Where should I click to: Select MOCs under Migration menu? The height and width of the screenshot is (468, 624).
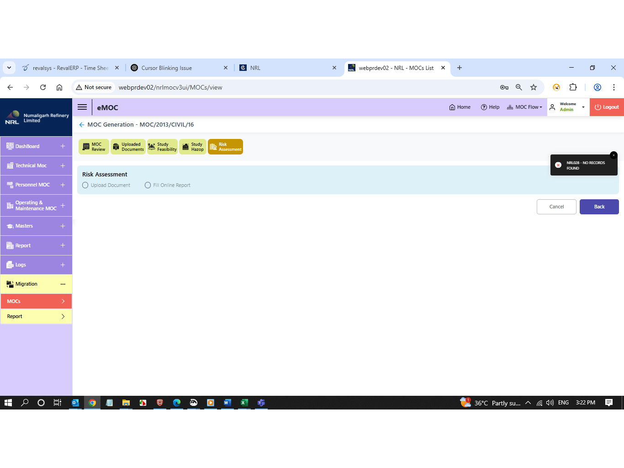pos(36,302)
